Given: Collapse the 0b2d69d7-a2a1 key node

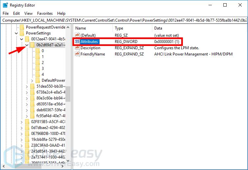Looking at the screenshot, I should point(27,45).
